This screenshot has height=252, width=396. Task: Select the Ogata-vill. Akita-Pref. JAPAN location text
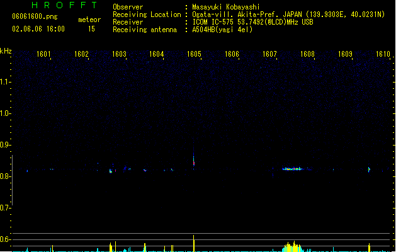pos(288,14)
